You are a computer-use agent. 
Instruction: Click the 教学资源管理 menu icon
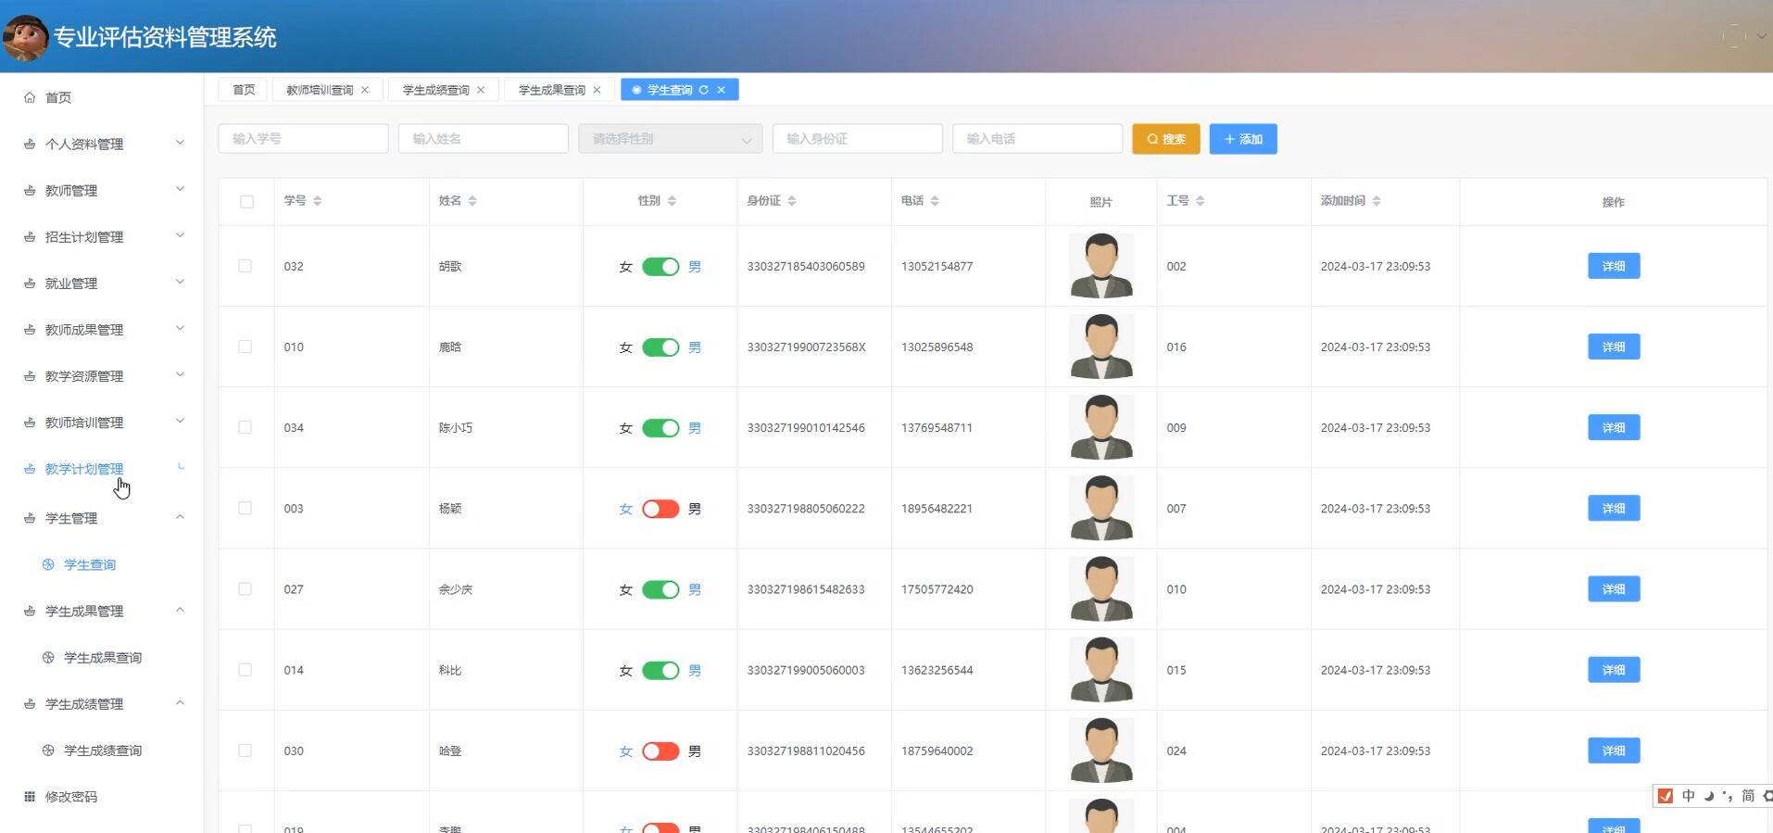click(x=30, y=375)
